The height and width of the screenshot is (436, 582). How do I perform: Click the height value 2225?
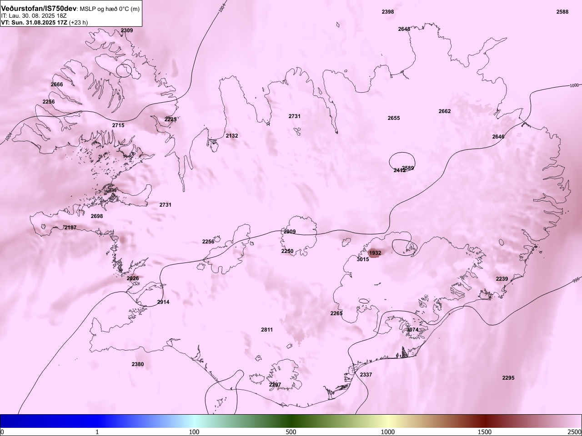click(171, 119)
